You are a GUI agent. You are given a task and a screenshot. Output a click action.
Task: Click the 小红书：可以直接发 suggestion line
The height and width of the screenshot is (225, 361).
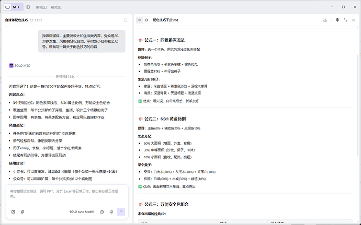point(65,172)
